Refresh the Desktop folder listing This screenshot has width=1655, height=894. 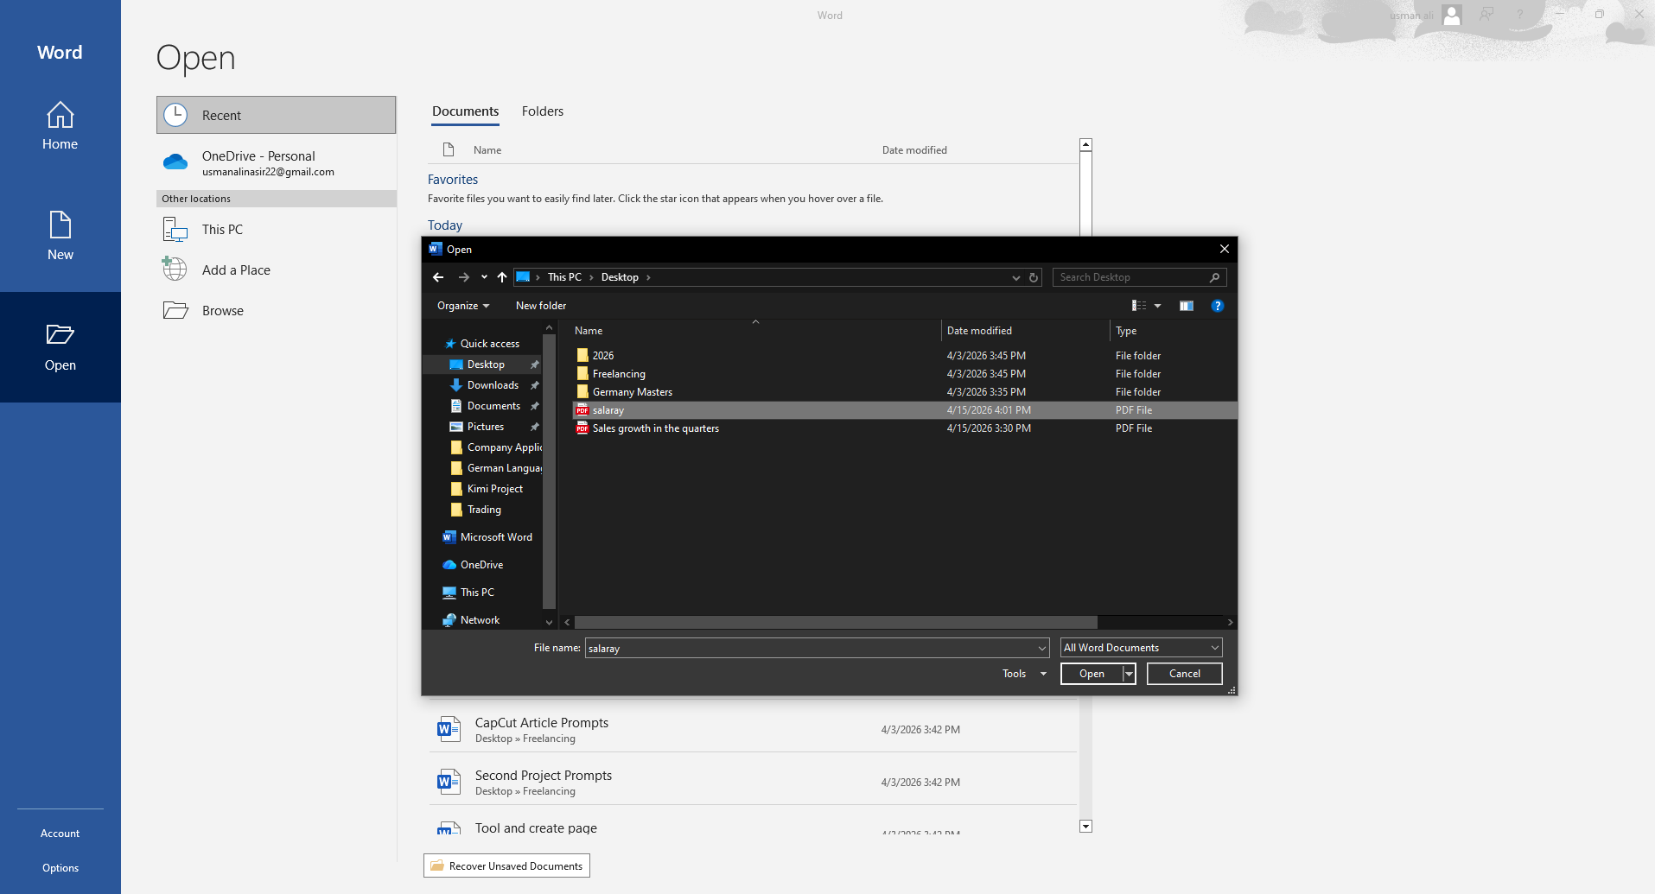1034,277
